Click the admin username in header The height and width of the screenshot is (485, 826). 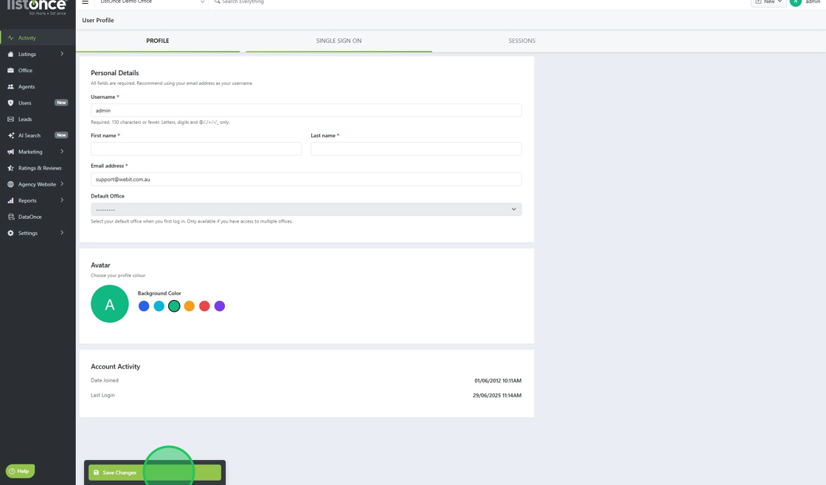[x=813, y=2]
